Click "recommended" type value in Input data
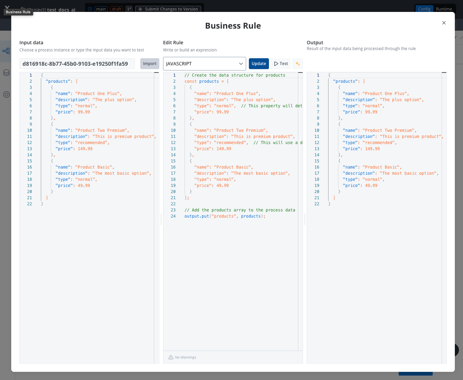The width and height of the screenshot is (463, 380). point(92,143)
